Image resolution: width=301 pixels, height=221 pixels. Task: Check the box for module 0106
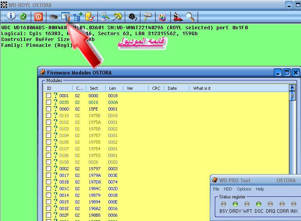[49, 155]
